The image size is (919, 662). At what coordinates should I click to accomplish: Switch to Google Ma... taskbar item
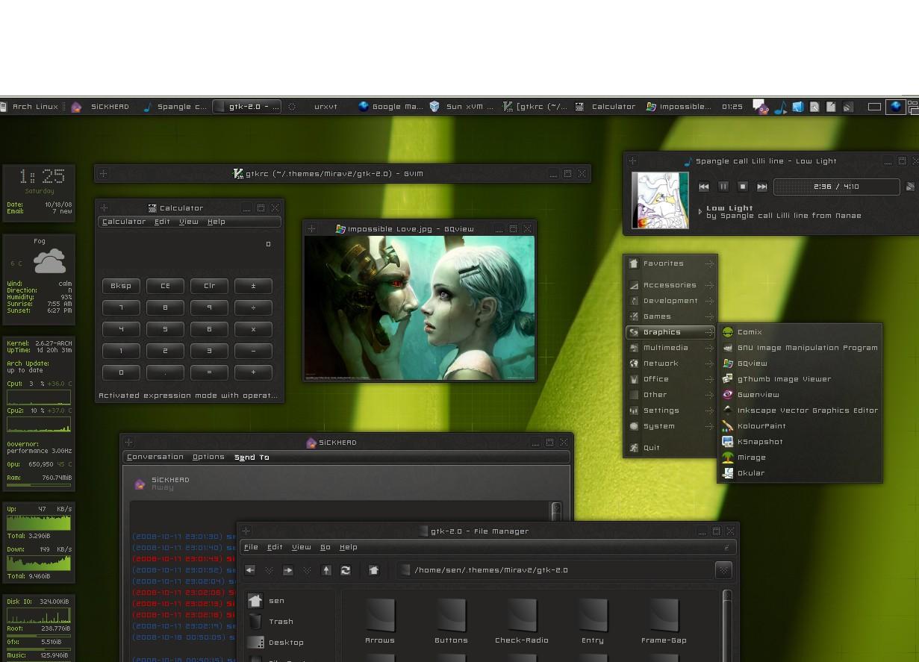pos(390,107)
